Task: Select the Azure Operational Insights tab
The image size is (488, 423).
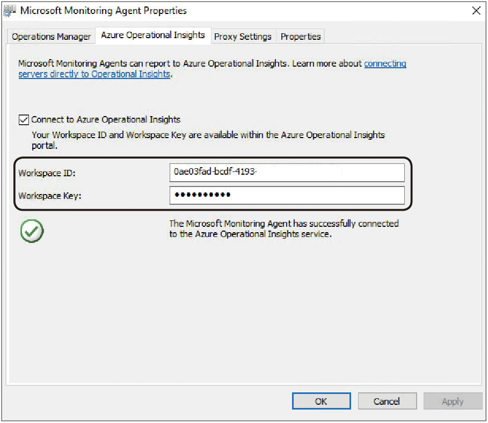Action: (x=153, y=35)
